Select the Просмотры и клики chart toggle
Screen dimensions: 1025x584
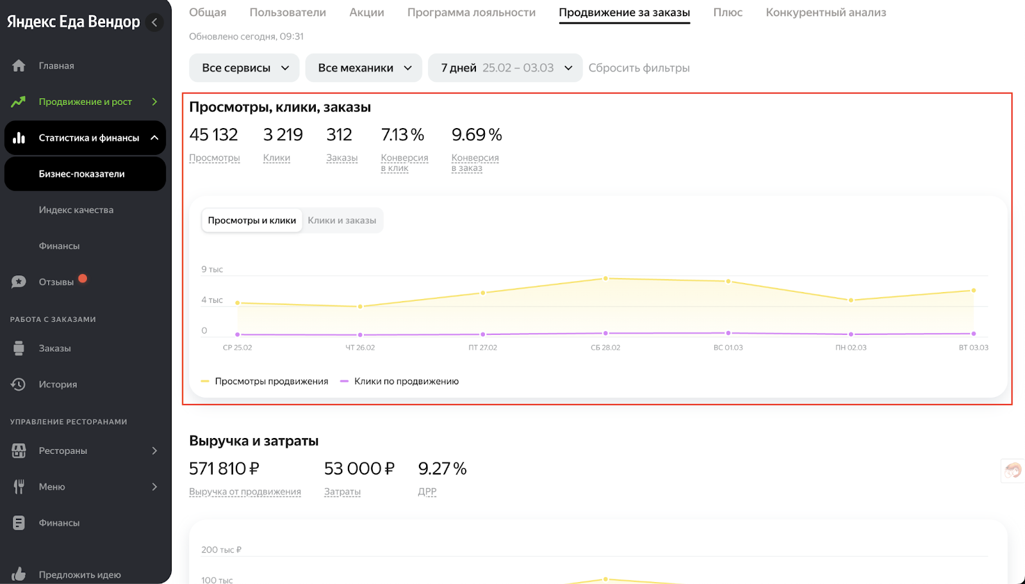pyautogui.click(x=252, y=220)
